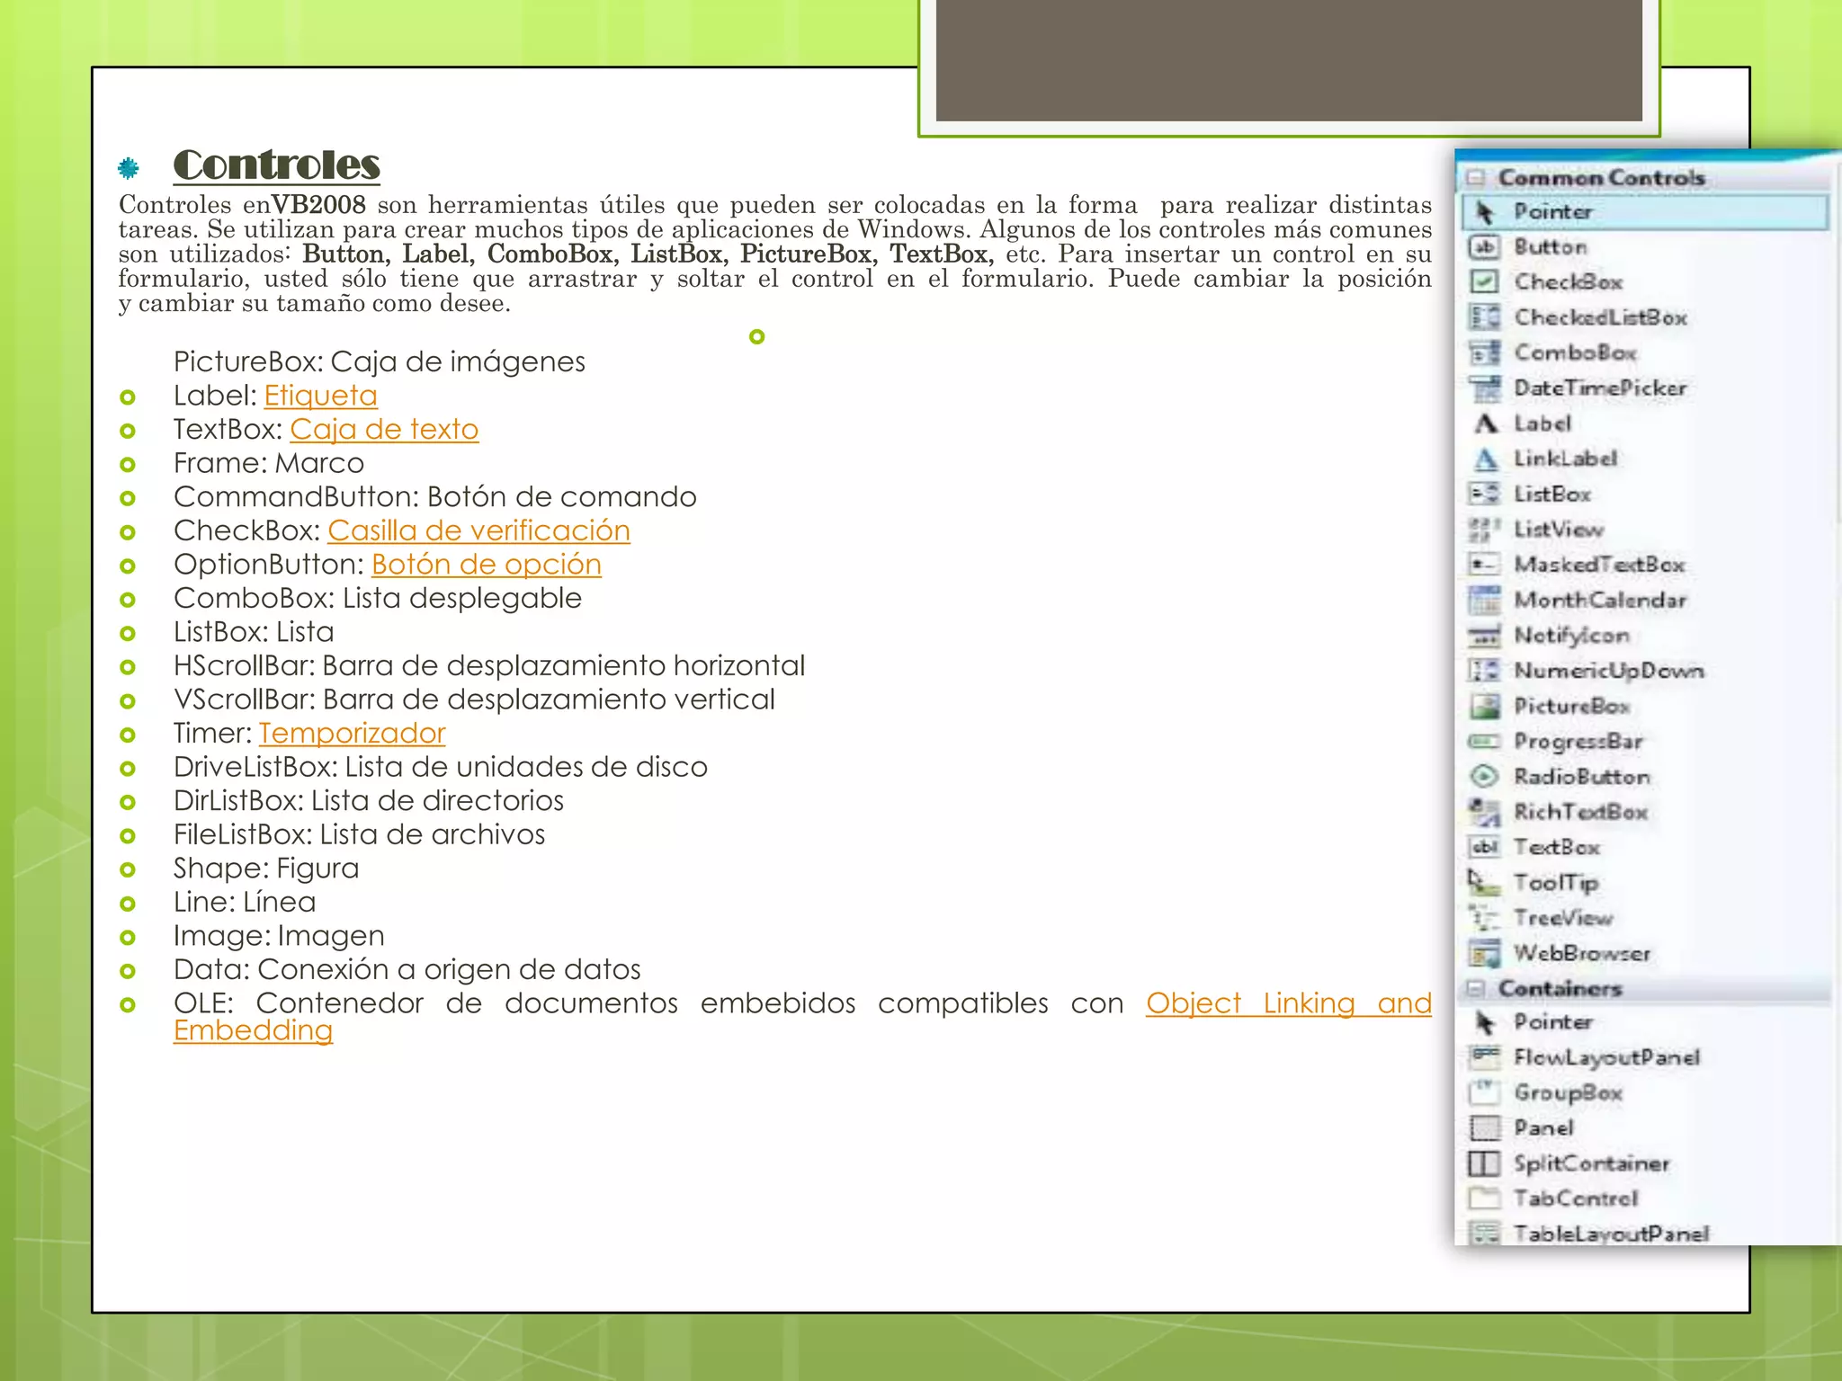The height and width of the screenshot is (1381, 1842).
Task: Click the 'ListBox: Lista' text
Action: [254, 632]
